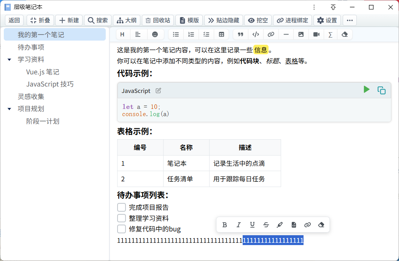This screenshot has width=399, height=261.
Task: Run the JavaScript code block
Action: click(x=366, y=90)
